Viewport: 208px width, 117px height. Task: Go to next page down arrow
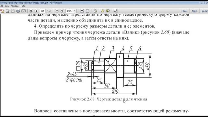click(36, 11)
